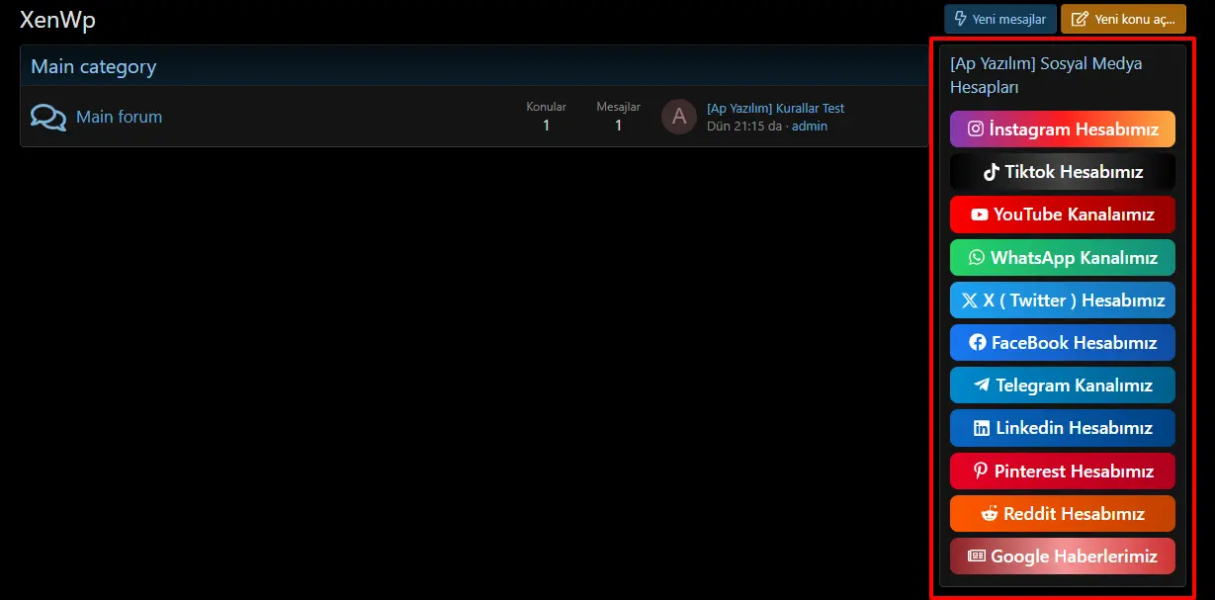
Task: Open Linkedin Hesabımız button text
Action: coord(1075,428)
